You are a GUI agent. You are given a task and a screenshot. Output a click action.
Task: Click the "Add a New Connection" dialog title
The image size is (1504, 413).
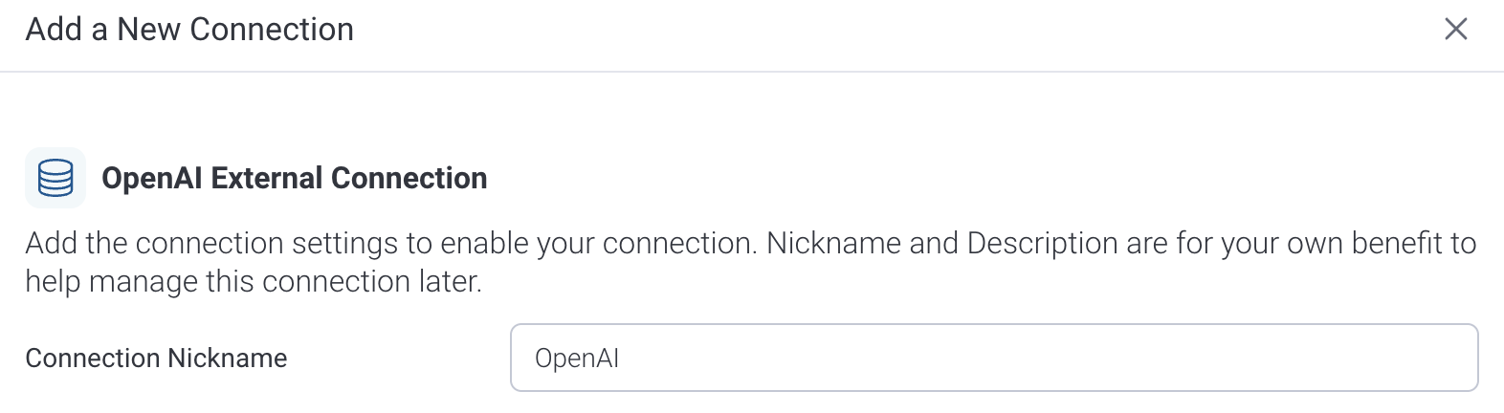click(189, 30)
